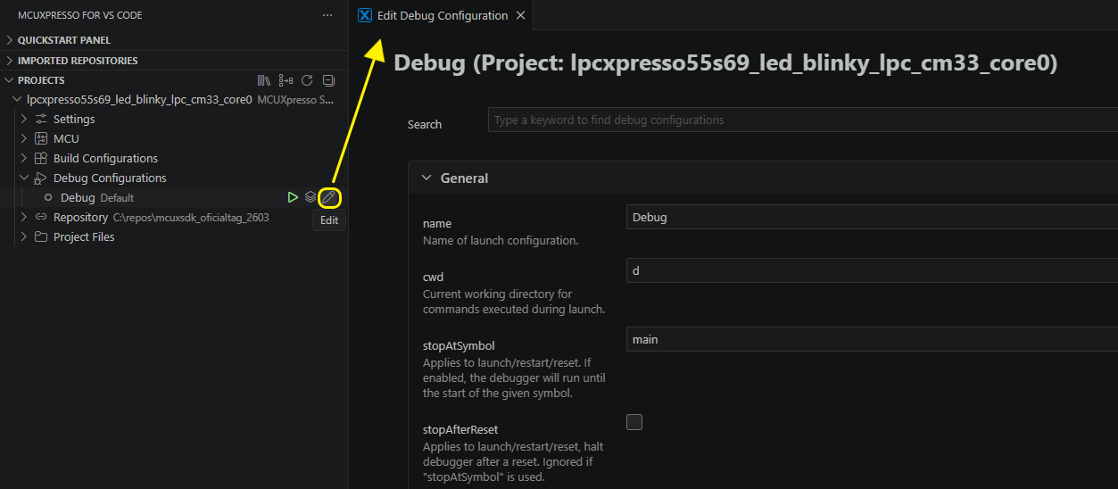Expand the Settings tree node
This screenshot has width=1118, height=489.
click(x=24, y=119)
